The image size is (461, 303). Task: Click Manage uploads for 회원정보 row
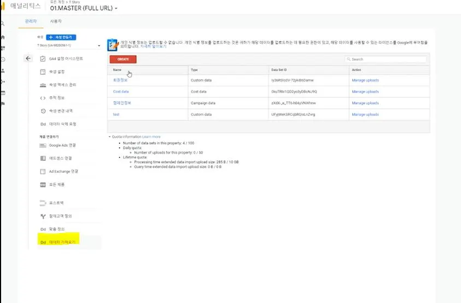[x=365, y=80]
